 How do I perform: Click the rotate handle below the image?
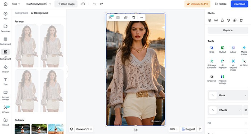[x=136, y=130]
